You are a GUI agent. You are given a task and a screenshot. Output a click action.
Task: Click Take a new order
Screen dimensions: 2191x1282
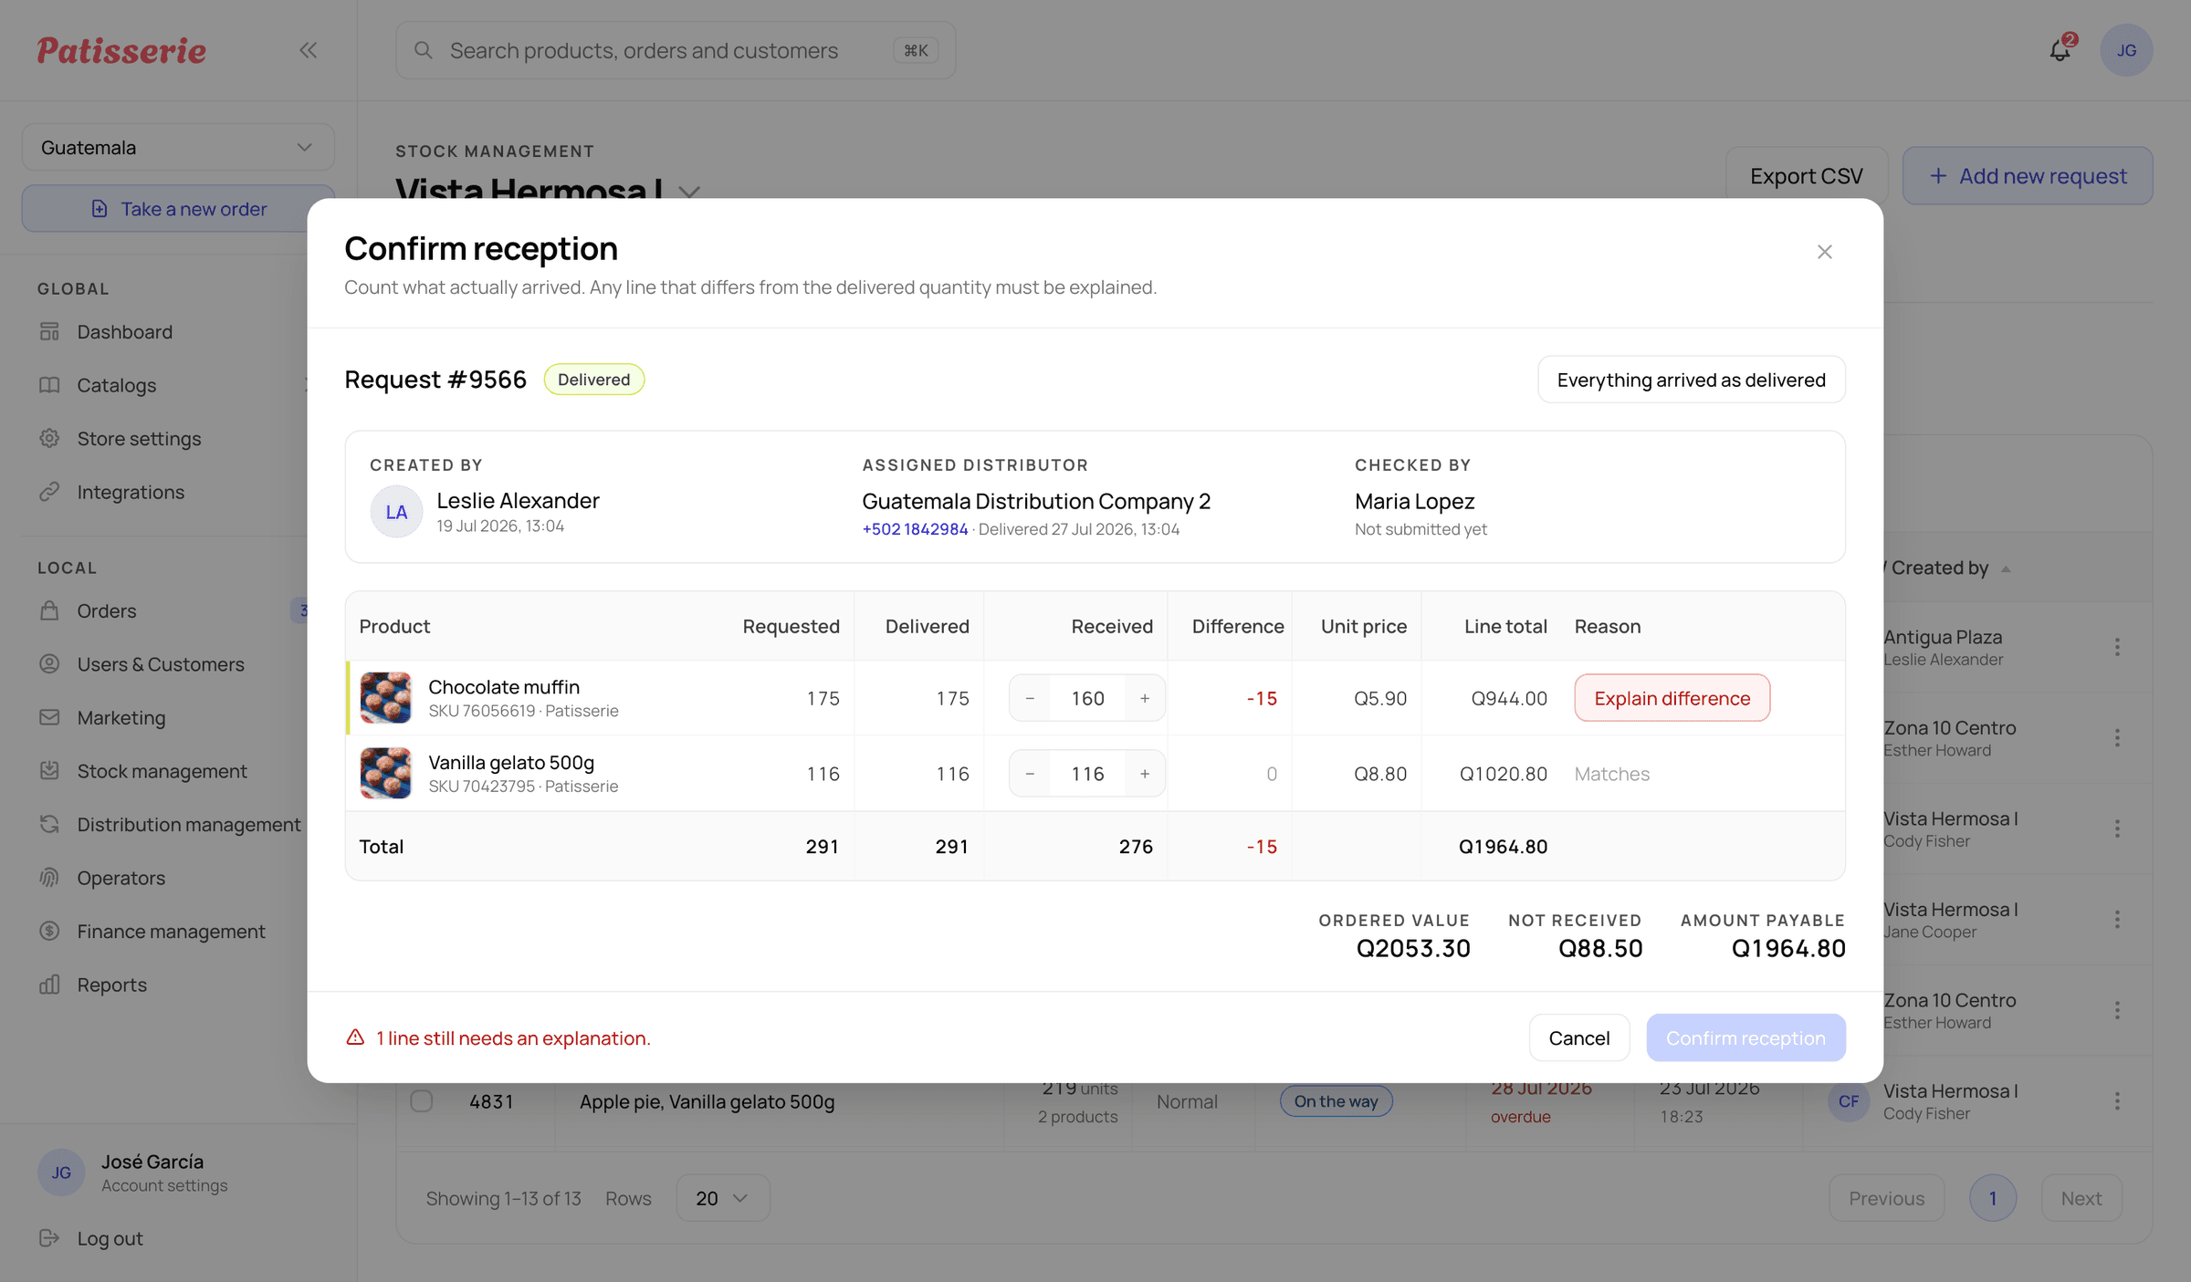178,209
